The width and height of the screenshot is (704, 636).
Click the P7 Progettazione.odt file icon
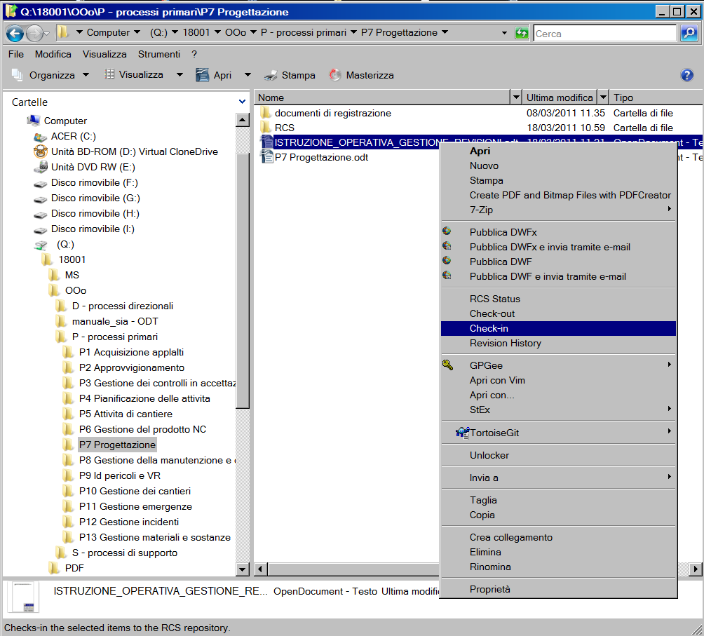266,157
